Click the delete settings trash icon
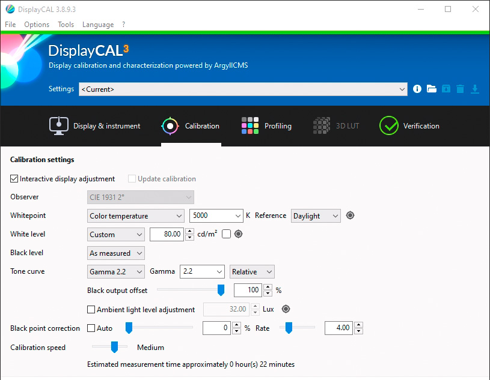The height and width of the screenshot is (380, 490). click(461, 89)
